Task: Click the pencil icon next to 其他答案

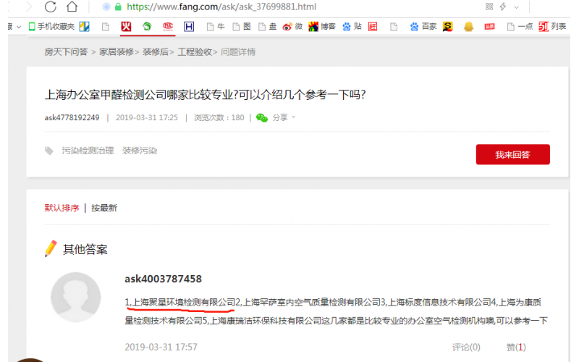Action: pos(51,248)
